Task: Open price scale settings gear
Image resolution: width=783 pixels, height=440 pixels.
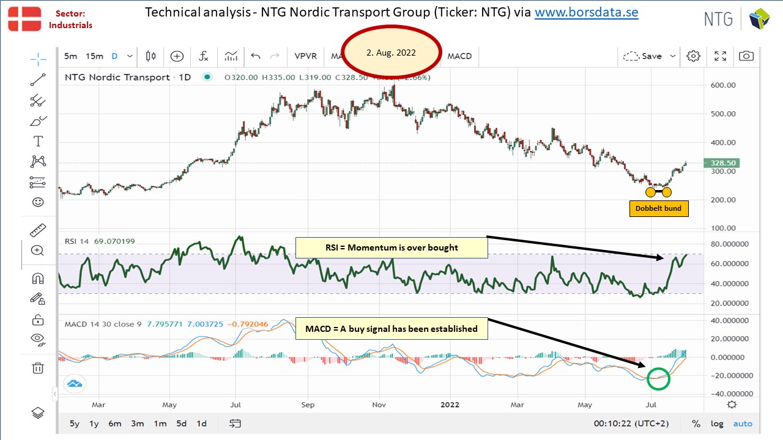Action: tap(732, 405)
